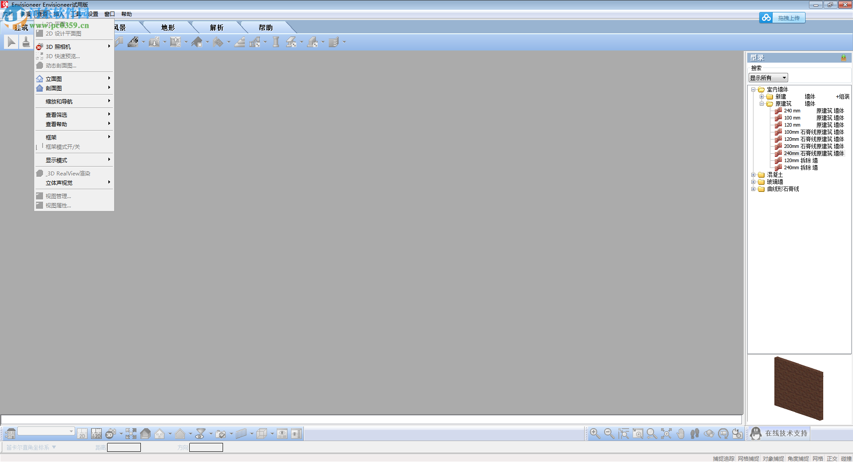Click the column tool icon
The height and width of the screenshot is (462, 853).
(x=276, y=42)
